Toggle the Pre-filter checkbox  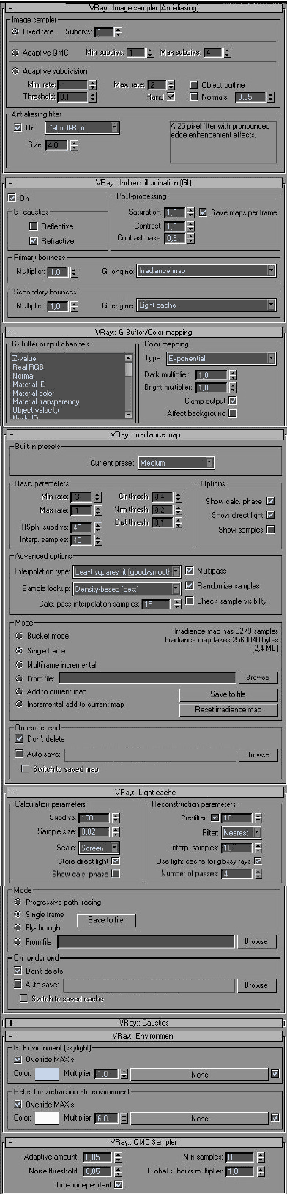(215, 817)
